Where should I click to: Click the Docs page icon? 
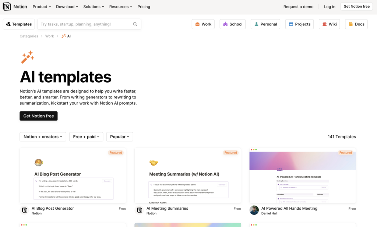click(x=351, y=24)
